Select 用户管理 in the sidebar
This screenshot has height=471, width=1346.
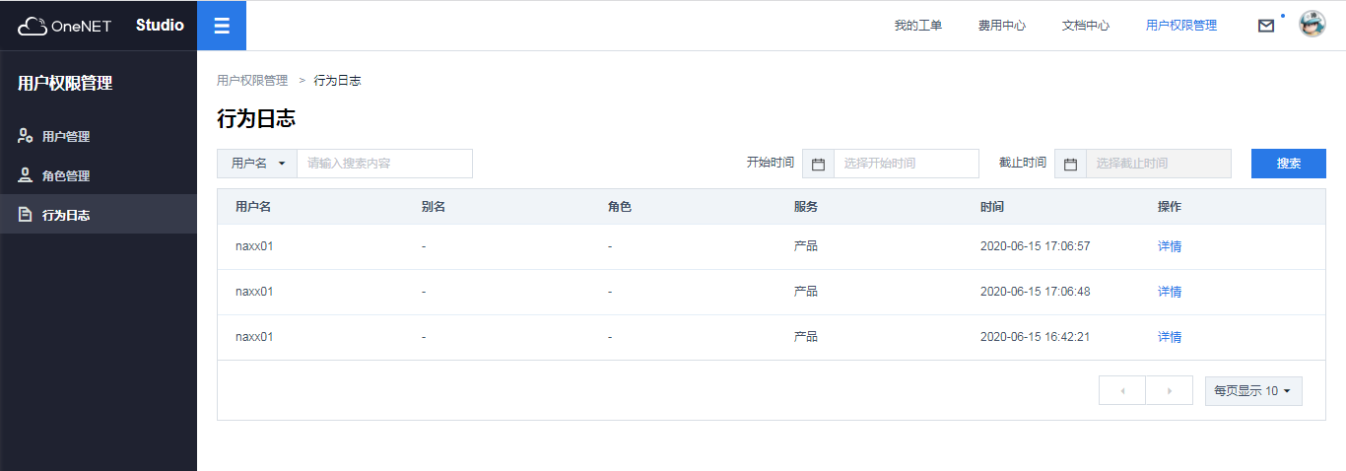99,136
